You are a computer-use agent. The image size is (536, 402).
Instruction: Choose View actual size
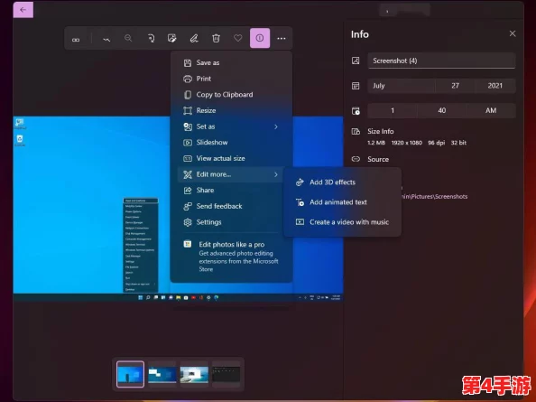[x=231, y=158]
